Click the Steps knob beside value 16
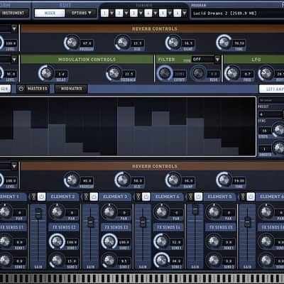The width and height of the screenshot is (284, 284). 278,130
